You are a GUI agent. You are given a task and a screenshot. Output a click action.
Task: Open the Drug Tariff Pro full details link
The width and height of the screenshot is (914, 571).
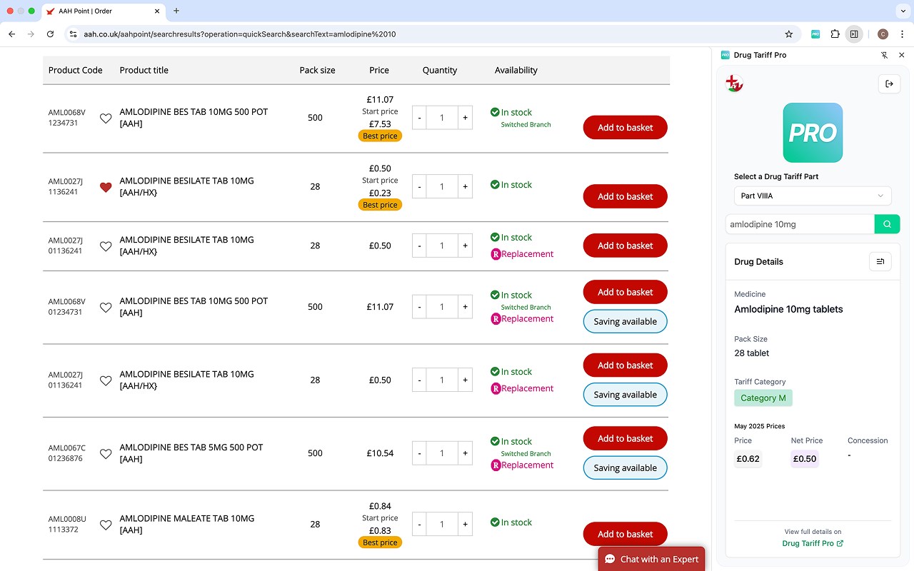click(x=813, y=543)
